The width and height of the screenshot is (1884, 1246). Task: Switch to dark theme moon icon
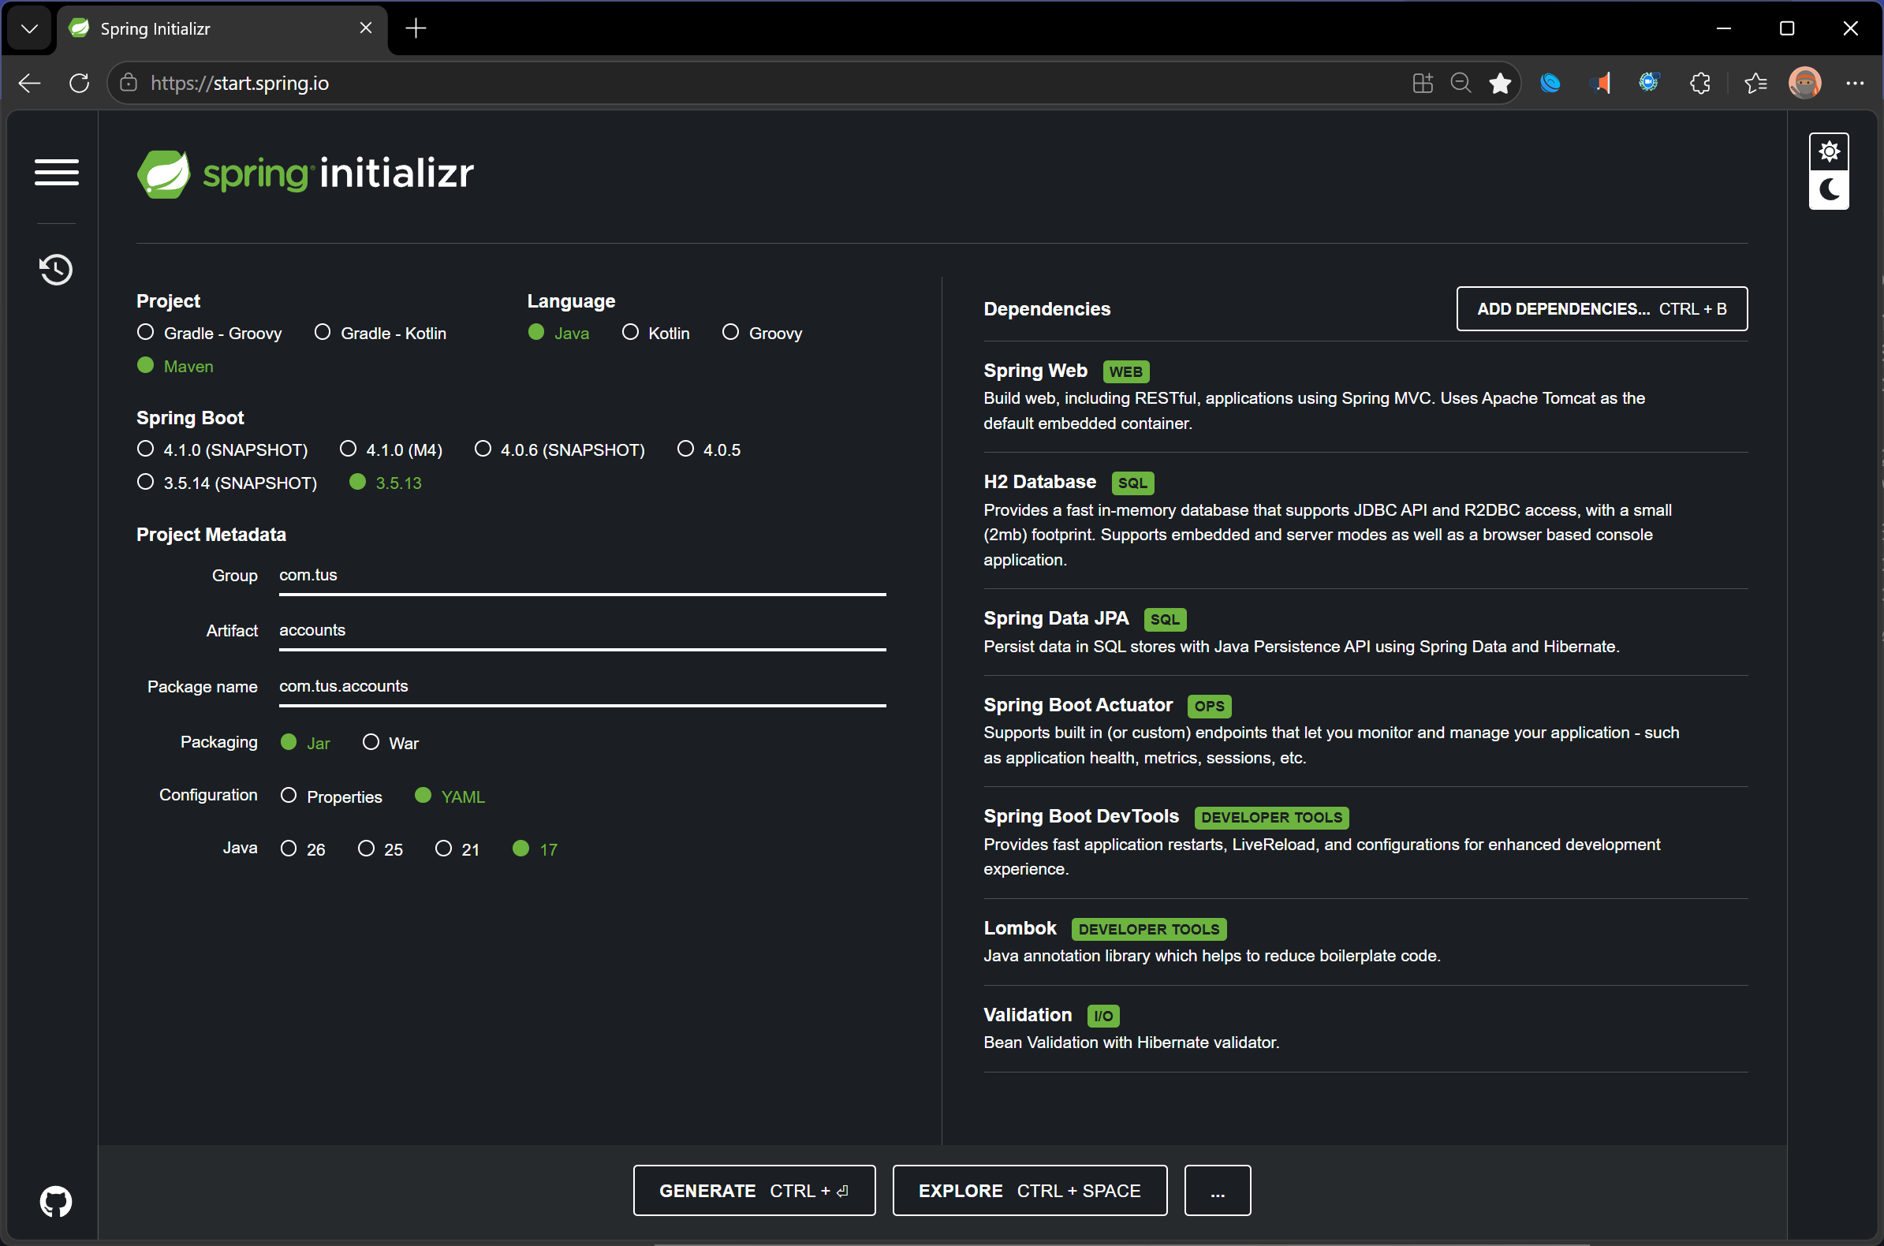click(x=1828, y=191)
